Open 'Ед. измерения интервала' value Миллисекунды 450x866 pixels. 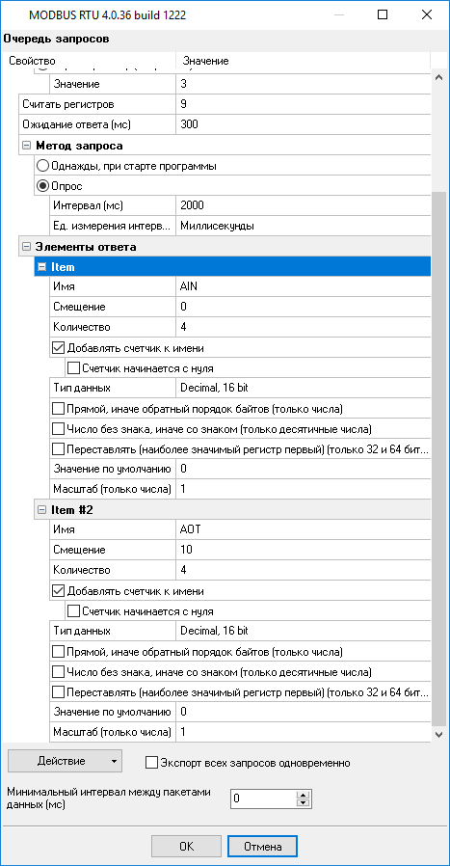[303, 226]
